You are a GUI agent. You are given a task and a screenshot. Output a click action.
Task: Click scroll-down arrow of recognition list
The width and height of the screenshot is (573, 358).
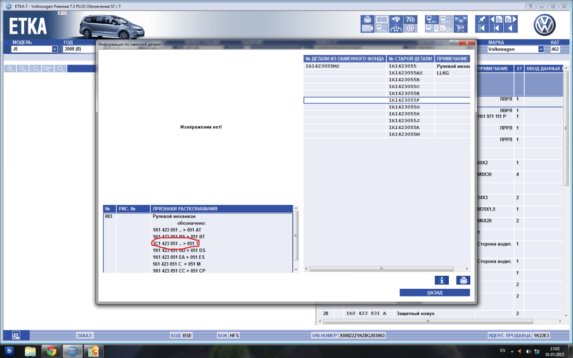tap(296, 269)
